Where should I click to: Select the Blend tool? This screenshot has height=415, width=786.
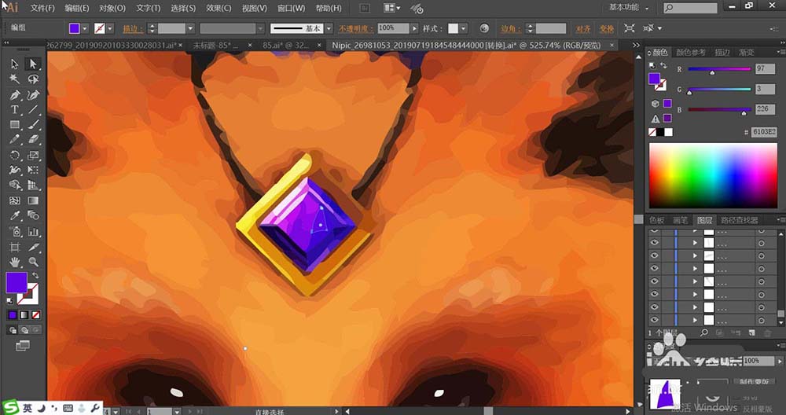click(33, 216)
